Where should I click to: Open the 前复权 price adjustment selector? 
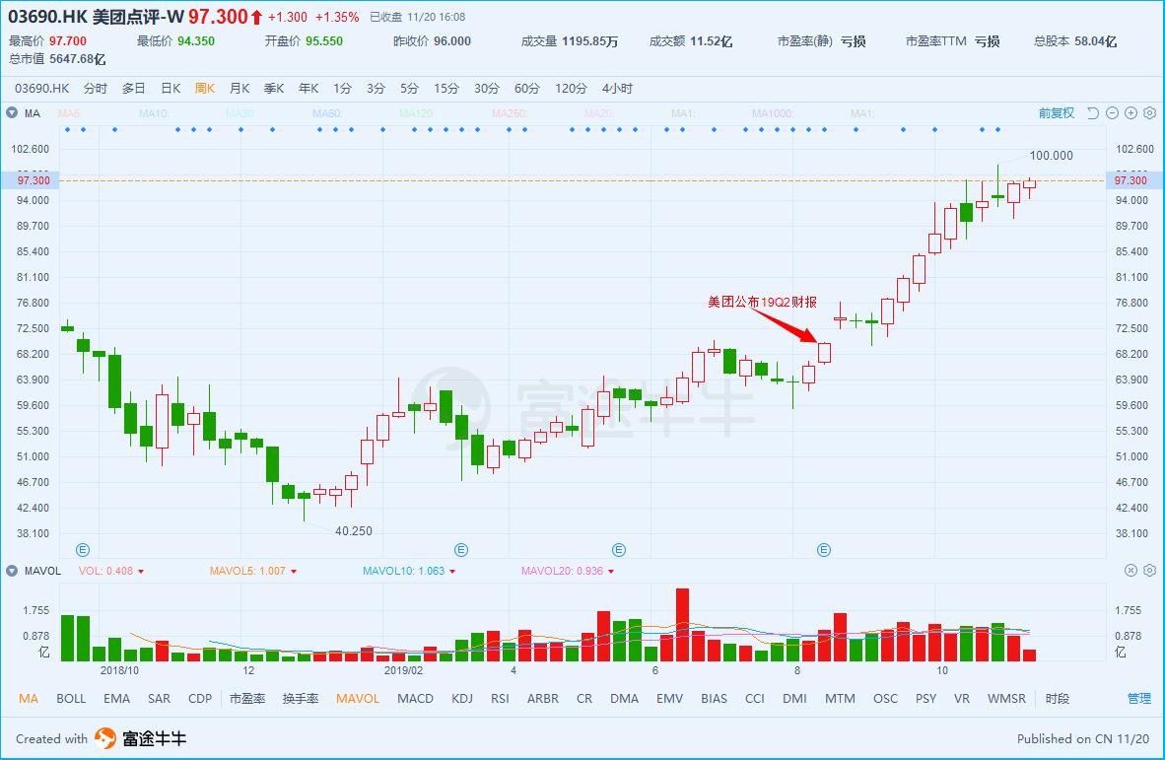pos(1057,113)
